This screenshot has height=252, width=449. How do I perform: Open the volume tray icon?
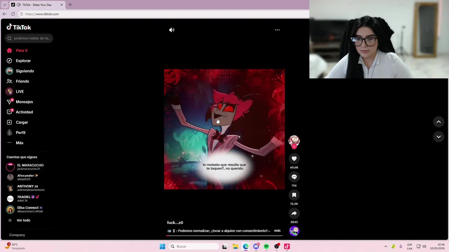click(424, 246)
